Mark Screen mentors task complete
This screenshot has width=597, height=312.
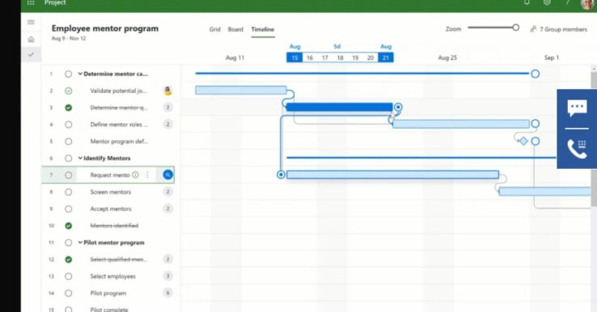[x=68, y=192]
